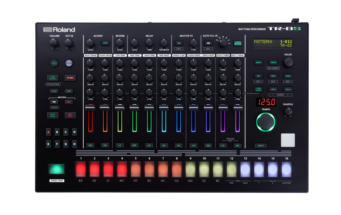Toggle the Auto Fill In ON button
The height and width of the screenshot is (215, 341).
point(208,43)
